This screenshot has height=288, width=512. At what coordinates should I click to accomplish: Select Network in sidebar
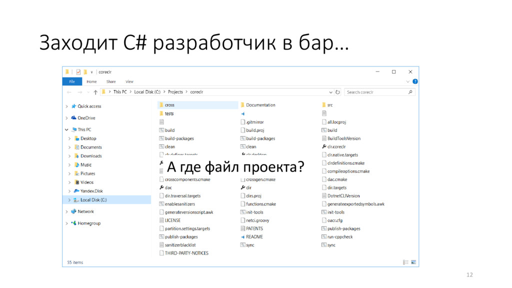[x=85, y=211]
